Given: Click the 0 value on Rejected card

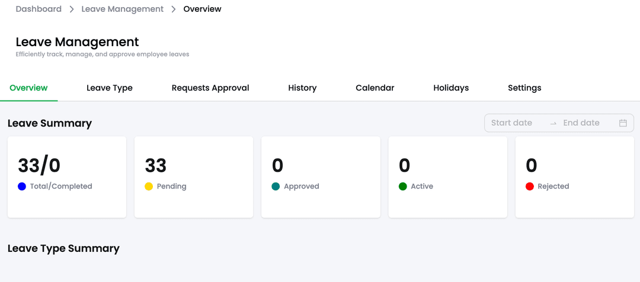Looking at the screenshot, I should (x=532, y=166).
